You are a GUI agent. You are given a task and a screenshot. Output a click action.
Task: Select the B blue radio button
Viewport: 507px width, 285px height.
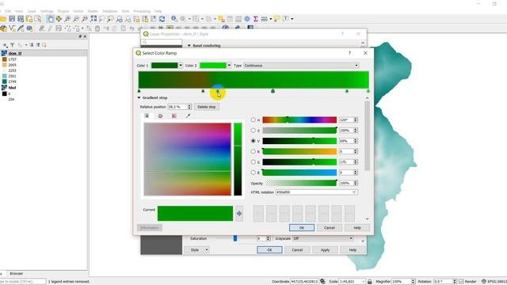(253, 173)
